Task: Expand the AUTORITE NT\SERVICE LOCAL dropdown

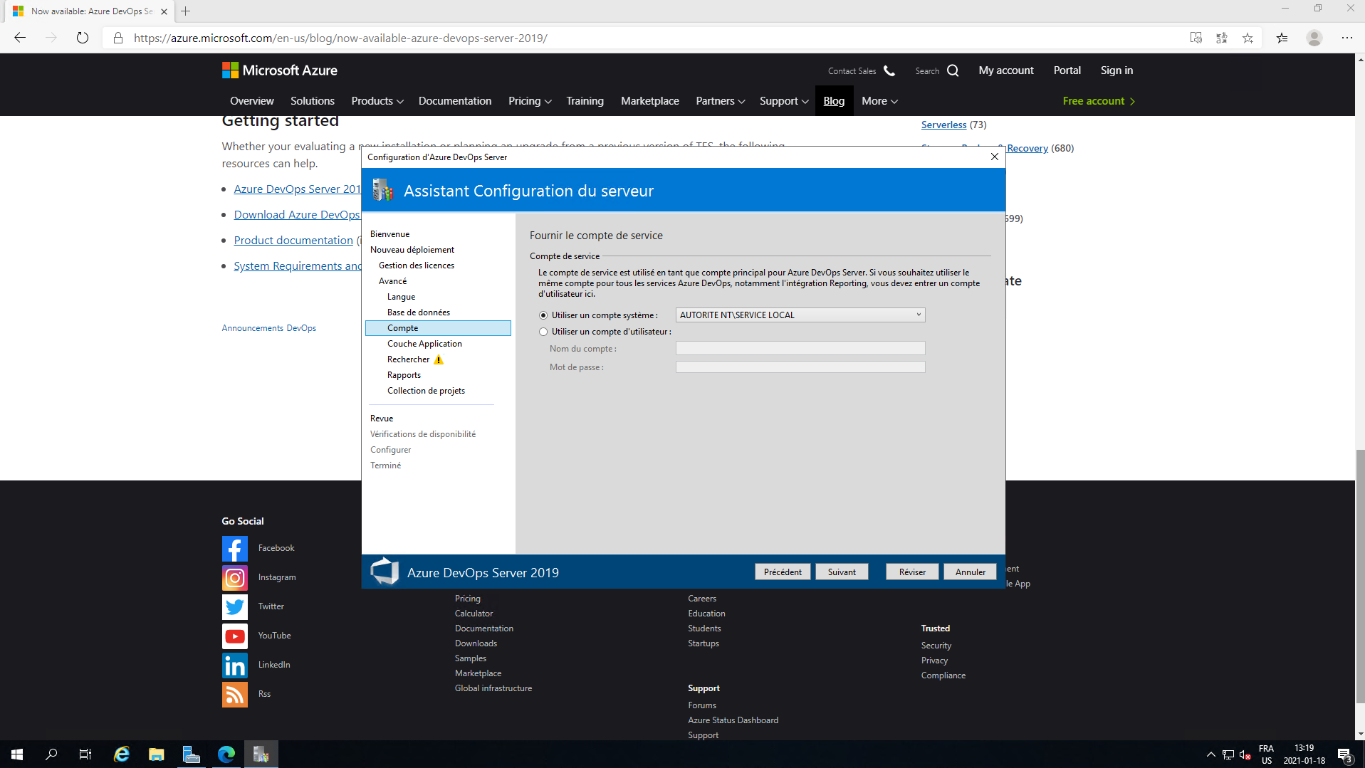Action: point(918,315)
